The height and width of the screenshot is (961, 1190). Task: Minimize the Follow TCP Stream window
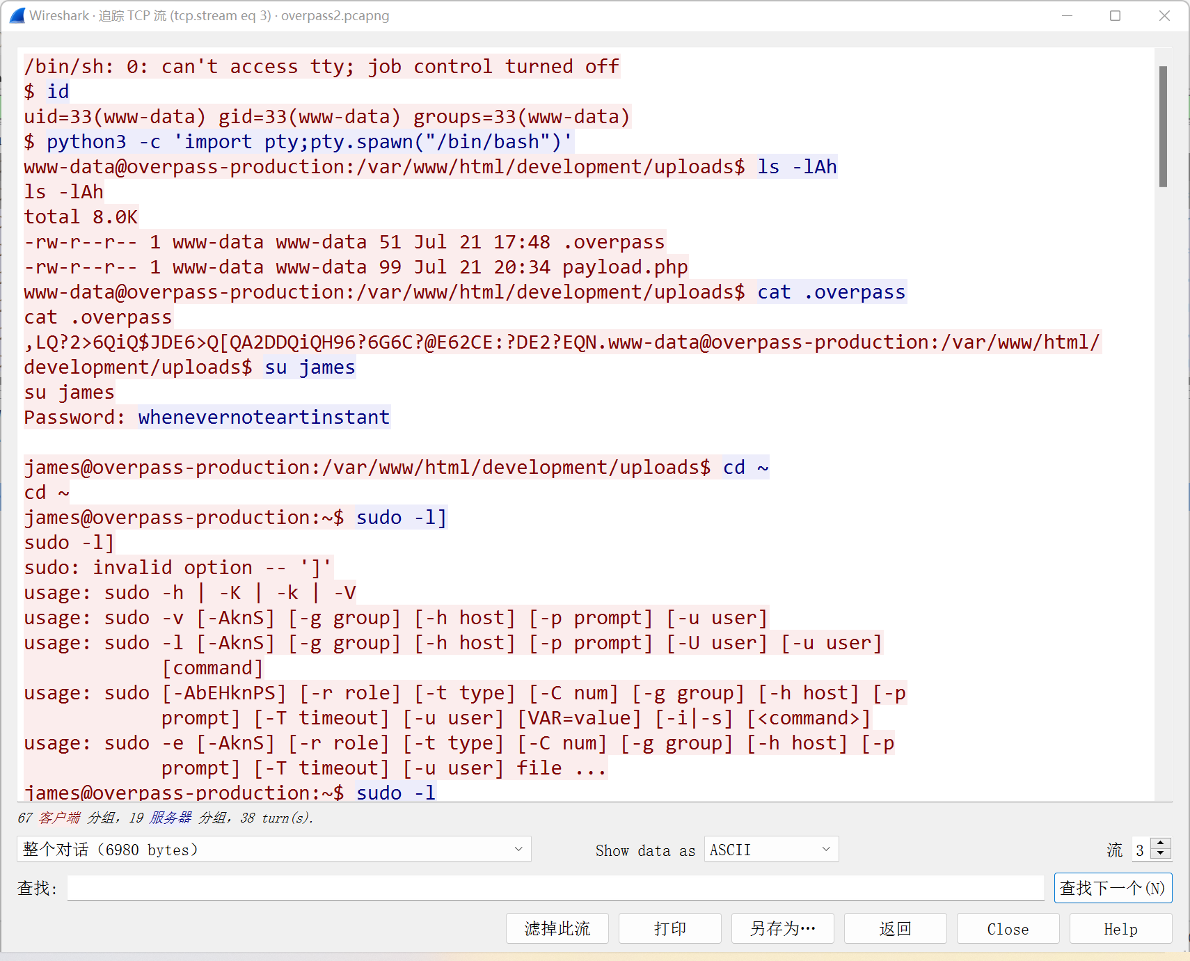[1067, 15]
